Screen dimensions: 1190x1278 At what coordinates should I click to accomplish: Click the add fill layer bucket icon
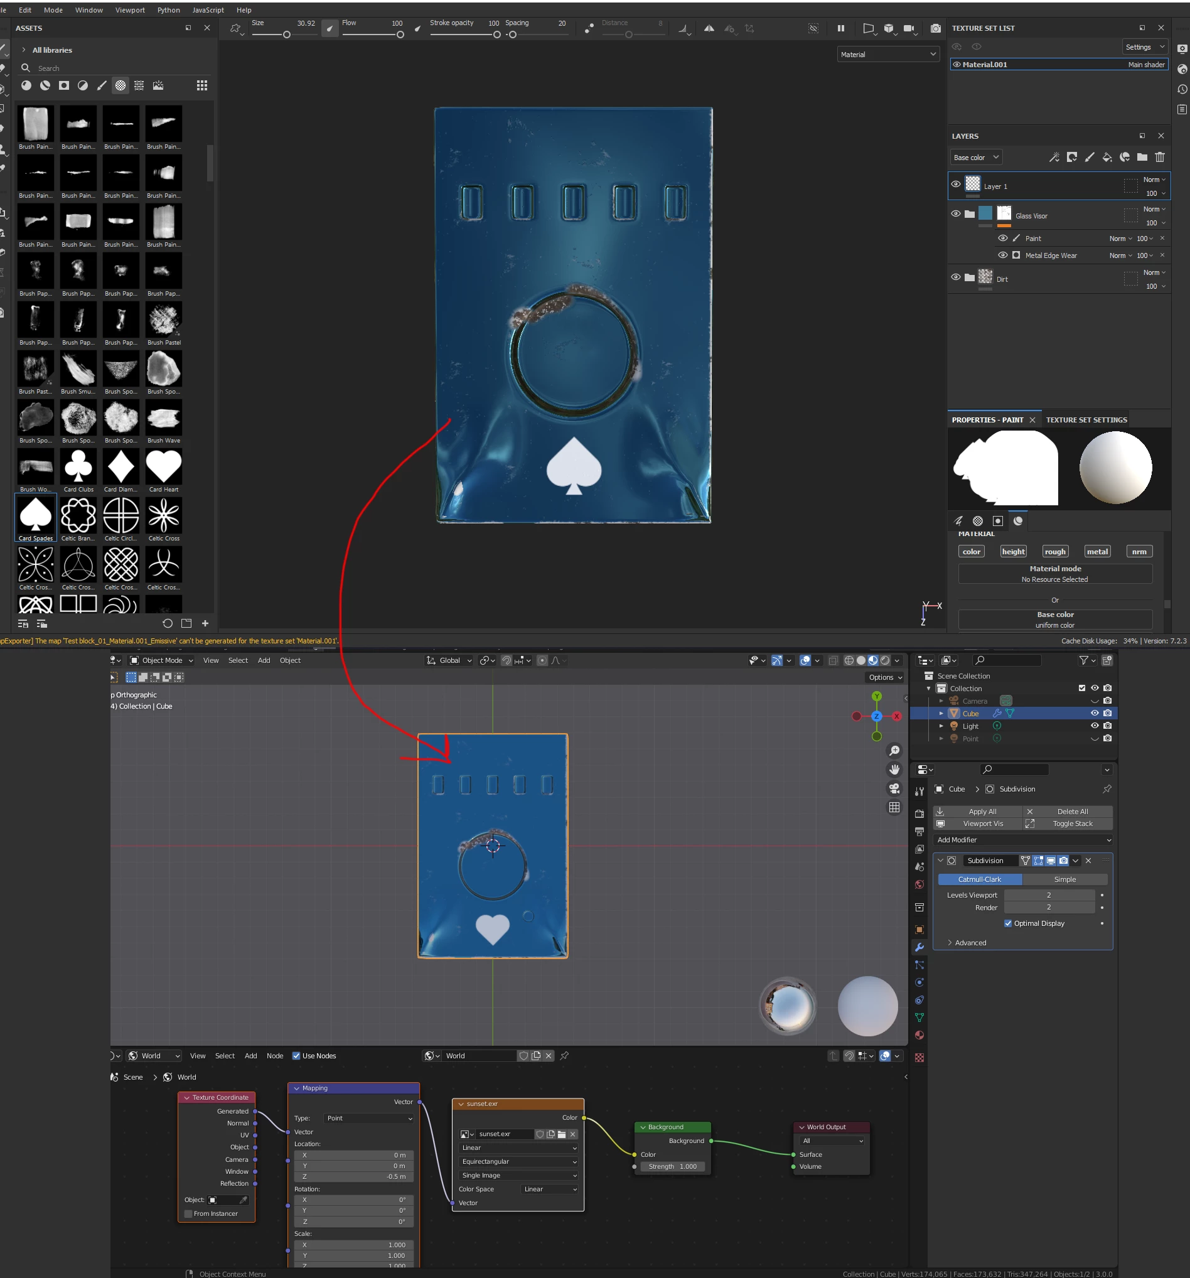pyautogui.click(x=1107, y=157)
